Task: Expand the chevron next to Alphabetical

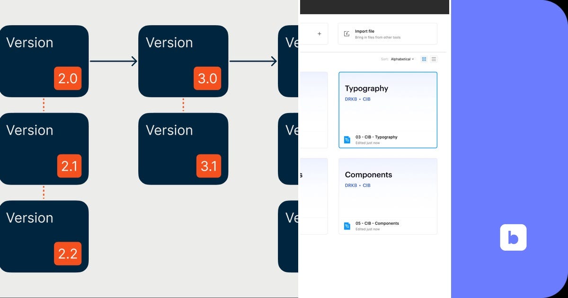Action: [x=412, y=59]
